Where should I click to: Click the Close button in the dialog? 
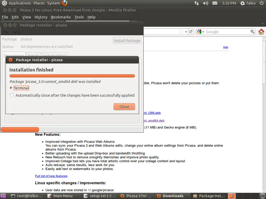[124, 106]
